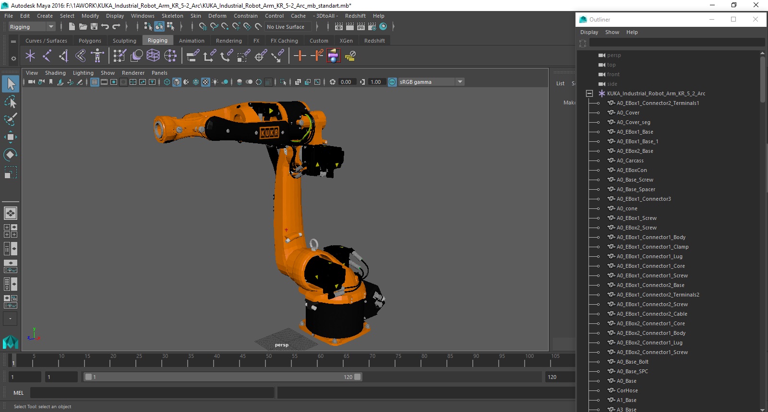
Task: Open the Deform menu
Action: click(217, 16)
